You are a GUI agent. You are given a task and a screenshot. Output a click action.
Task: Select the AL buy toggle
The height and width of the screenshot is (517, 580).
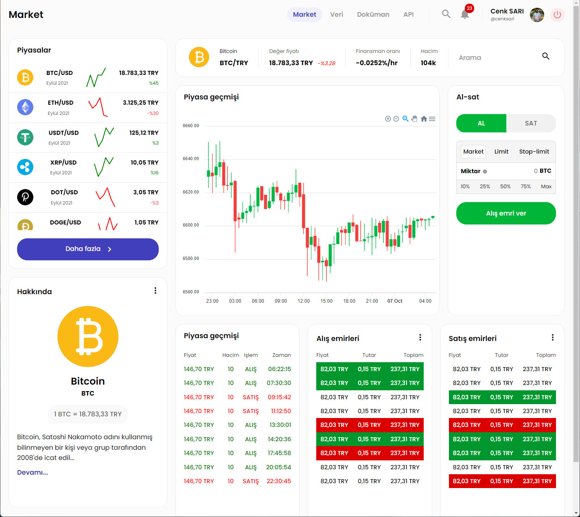(481, 123)
